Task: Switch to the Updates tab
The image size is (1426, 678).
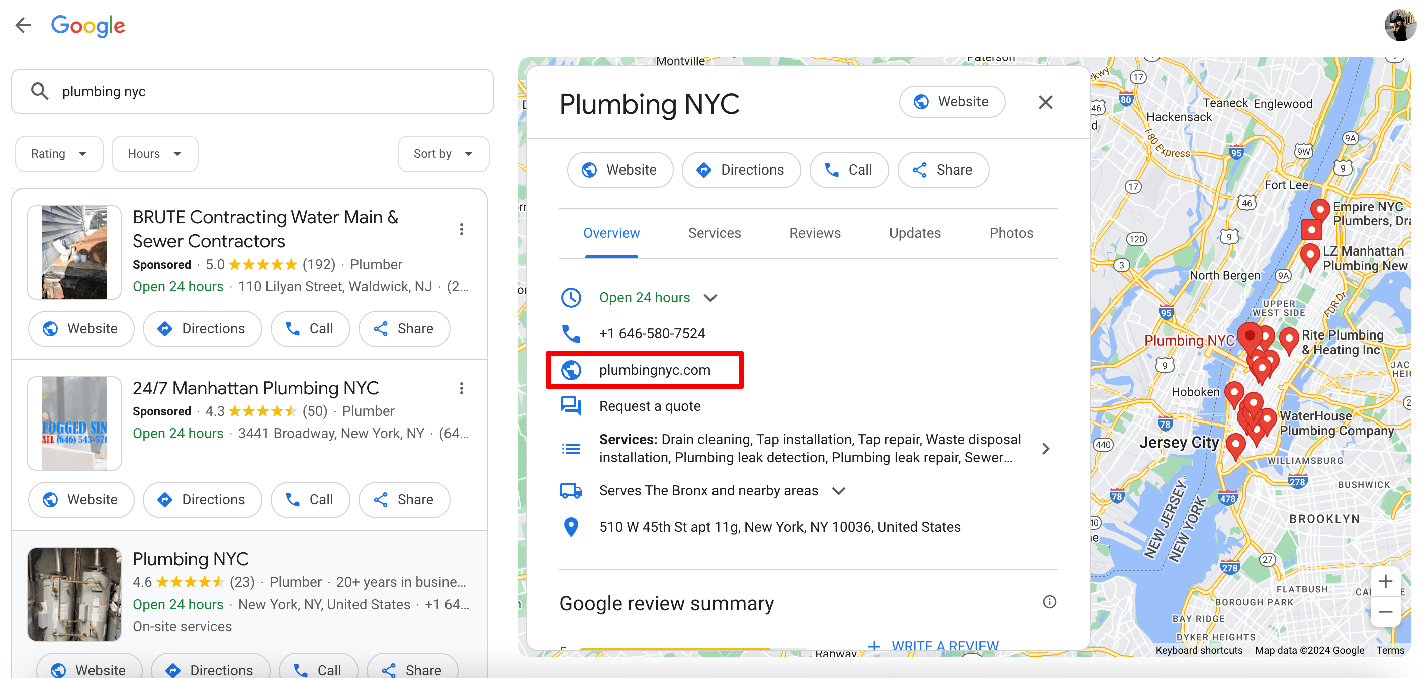Action: tap(915, 233)
